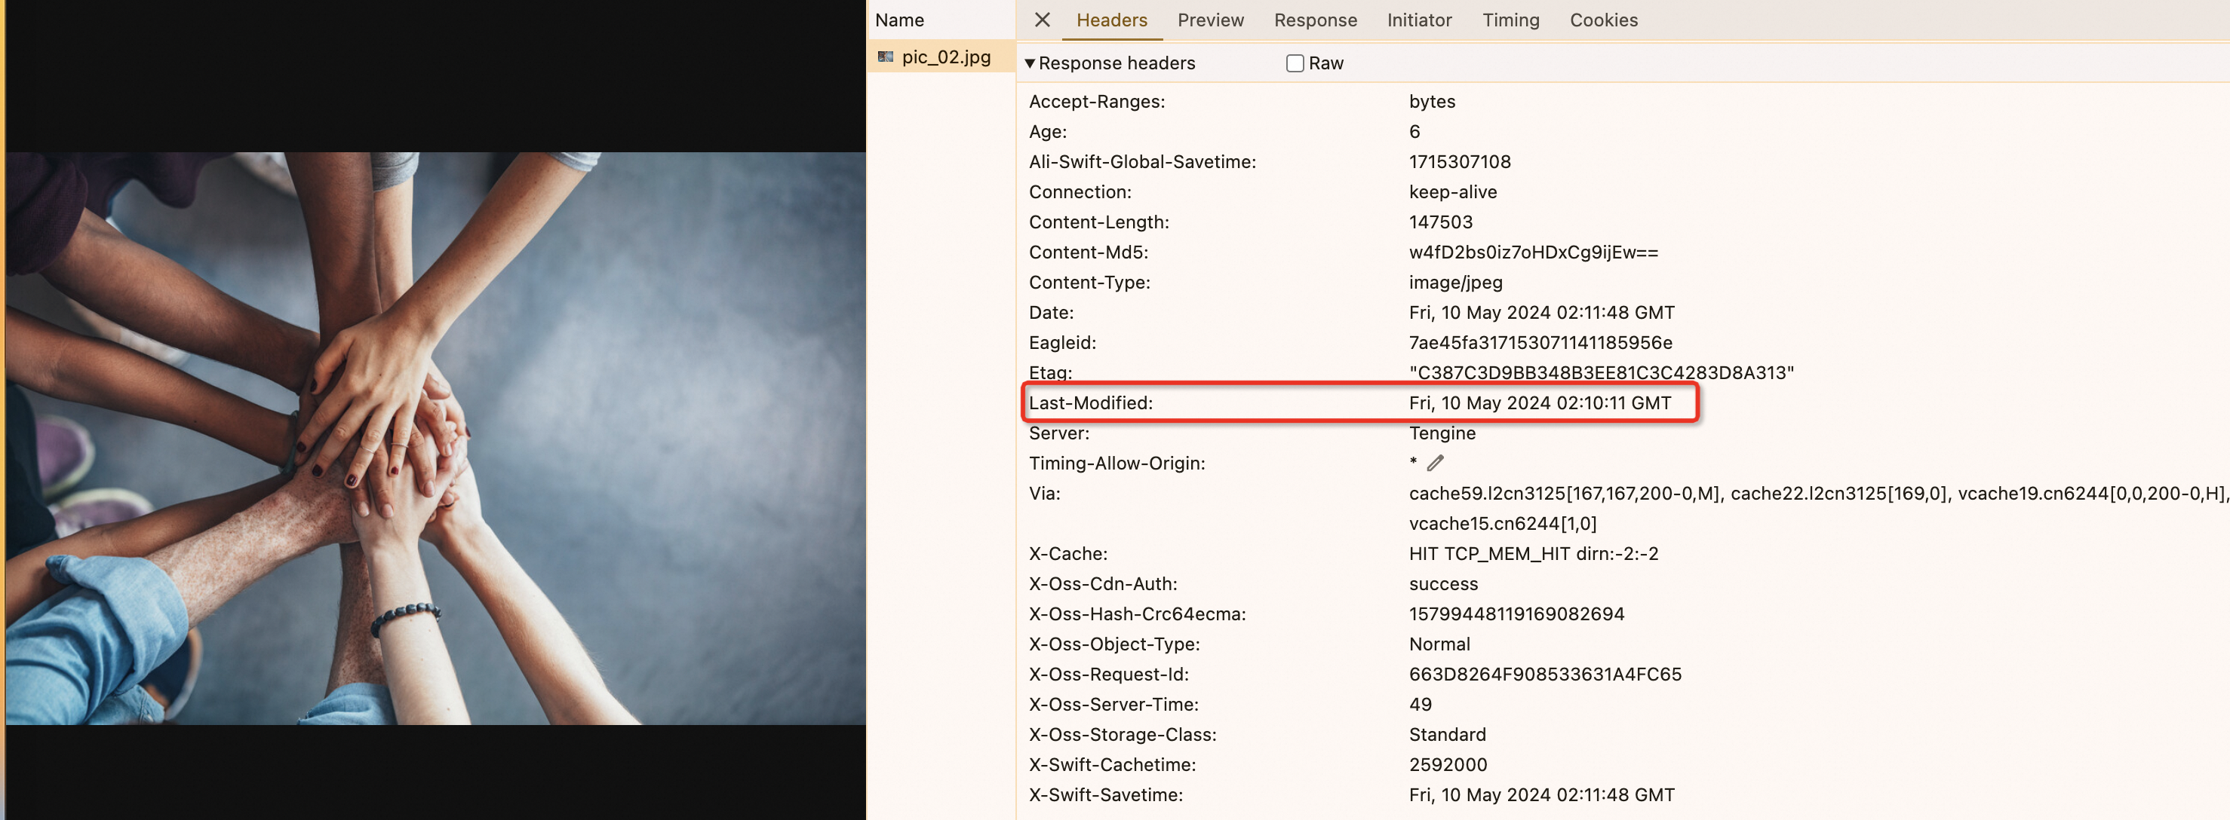Enable the Raw headers checkbox
2230x820 pixels.
(x=1295, y=63)
